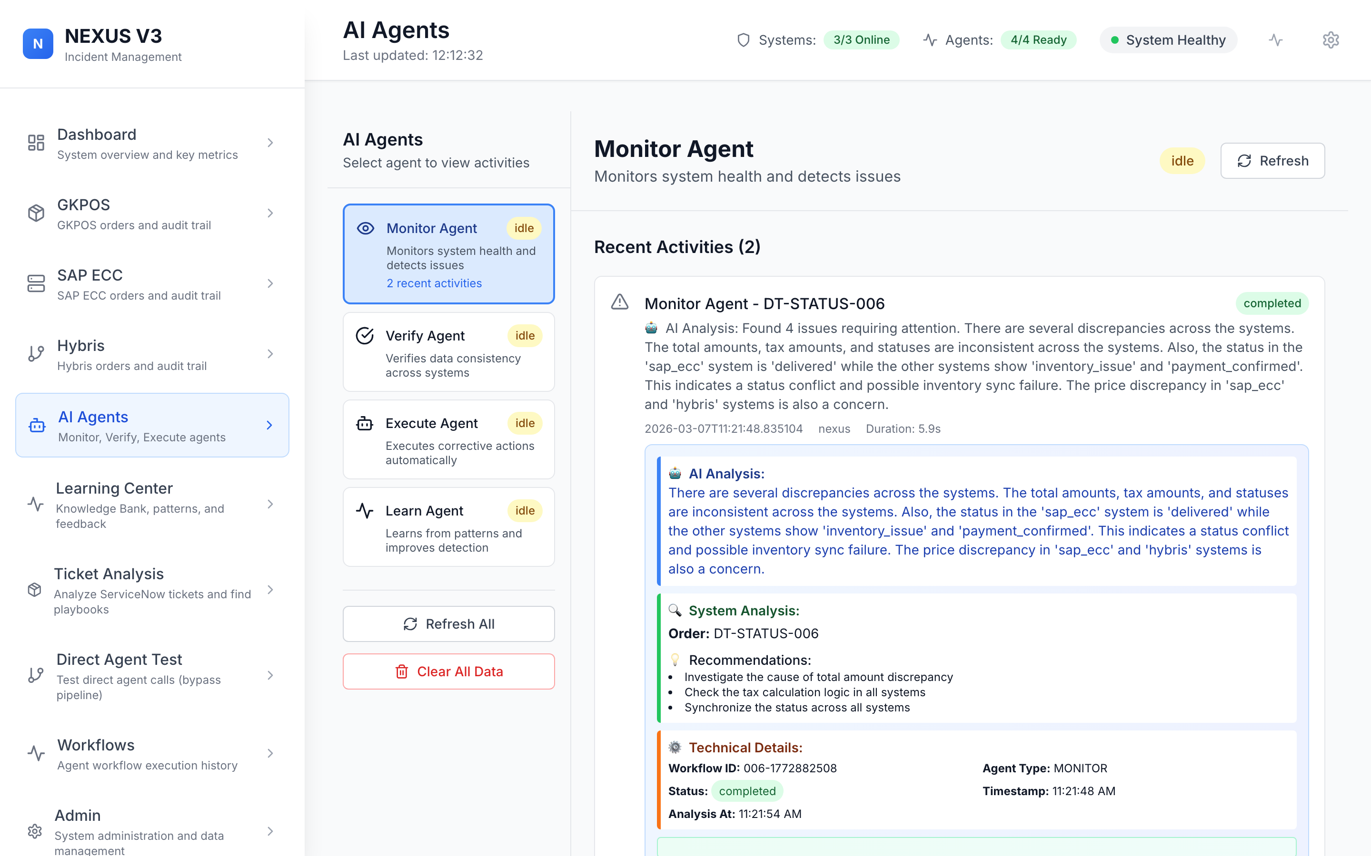Click the Execute Agent robot icon

click(364, 423)
